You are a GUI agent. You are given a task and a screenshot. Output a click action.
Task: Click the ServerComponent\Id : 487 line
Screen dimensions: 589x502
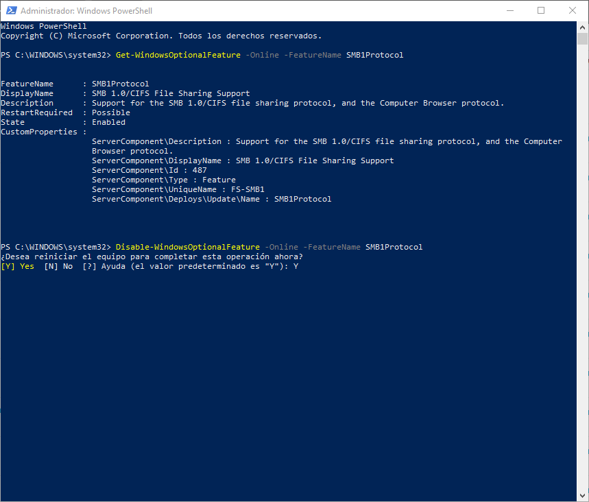[x=149, y=169]
